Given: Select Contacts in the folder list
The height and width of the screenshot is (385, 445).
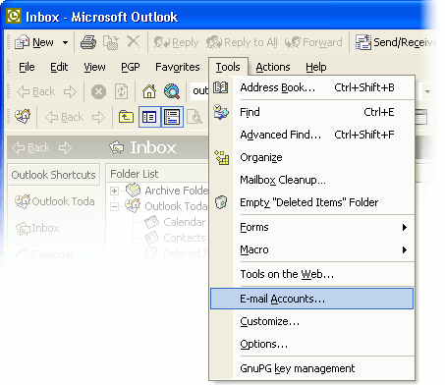Looking at the screenshot, I should [x=184, y=238].
